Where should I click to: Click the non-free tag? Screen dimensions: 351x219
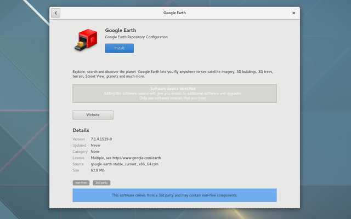(81, 183)
